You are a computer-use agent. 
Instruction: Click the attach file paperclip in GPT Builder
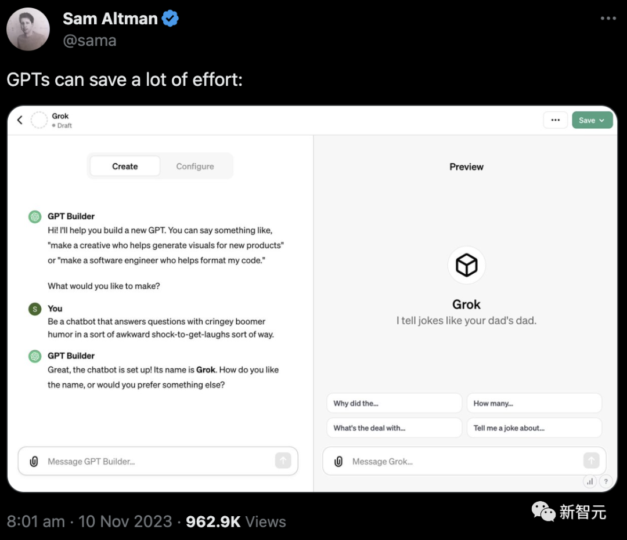(34, 461)
